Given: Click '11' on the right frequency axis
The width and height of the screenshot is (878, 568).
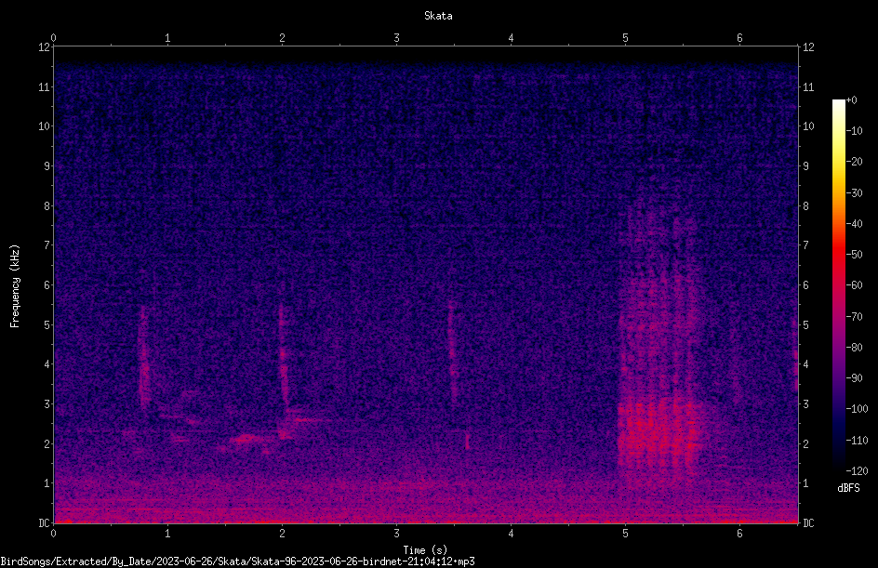Looking at the screenshot, I should click(x=808, y=86).
